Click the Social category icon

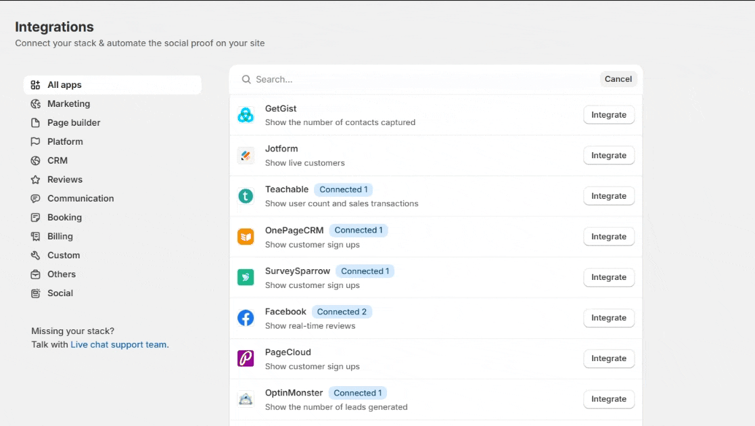(35, 293)
